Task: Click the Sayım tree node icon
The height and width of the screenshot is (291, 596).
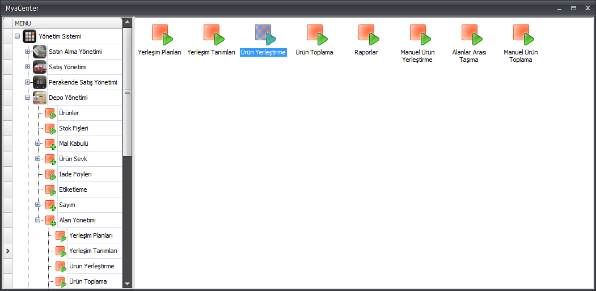Action: (50, 205)
